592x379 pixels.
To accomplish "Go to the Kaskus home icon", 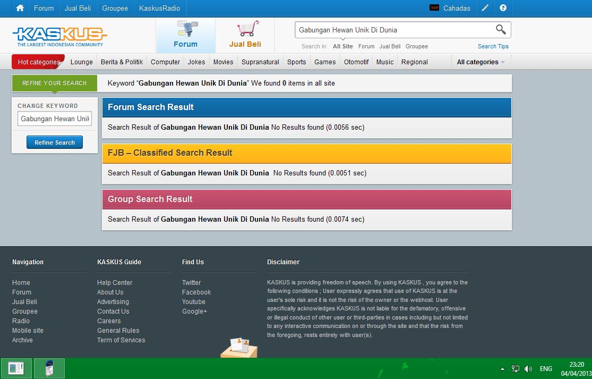I will (20, 8).
